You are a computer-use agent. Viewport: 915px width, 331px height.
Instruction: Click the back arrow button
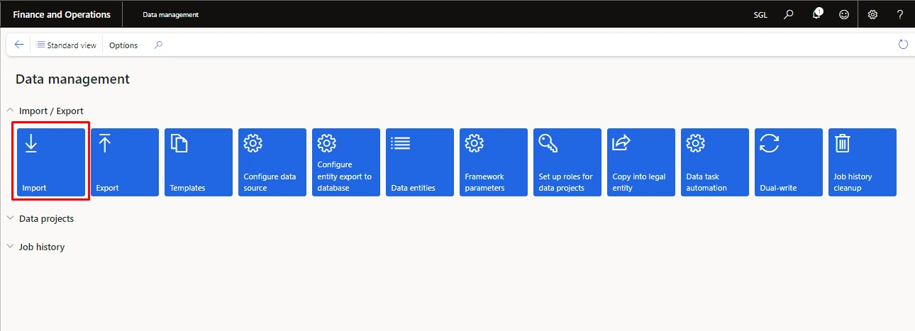(19, 45)
